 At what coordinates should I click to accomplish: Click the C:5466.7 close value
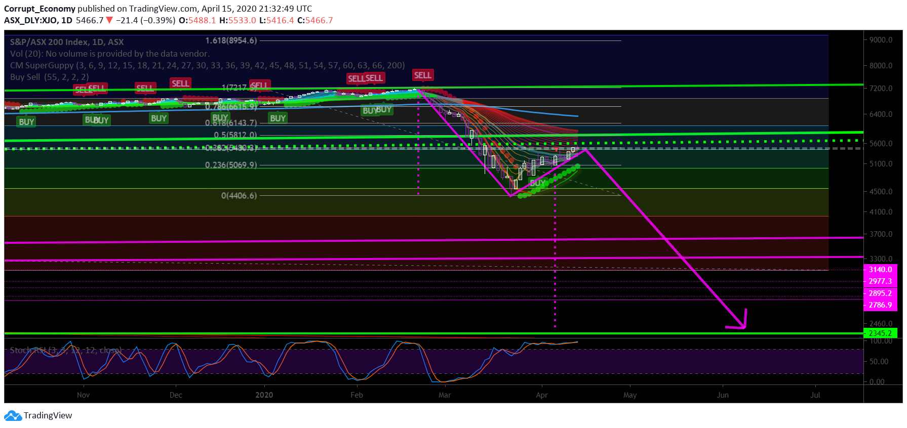coord(315,20)
